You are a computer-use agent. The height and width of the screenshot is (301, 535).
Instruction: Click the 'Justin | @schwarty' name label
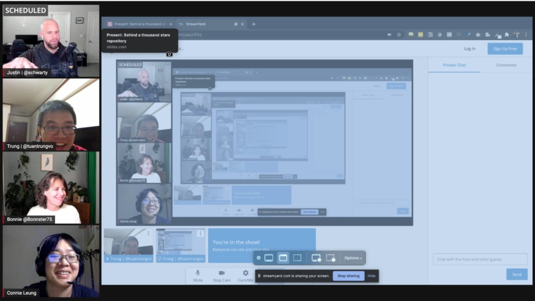pos(27,73)
